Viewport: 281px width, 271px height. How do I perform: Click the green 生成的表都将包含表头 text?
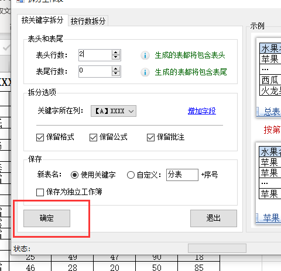(x=190, y=55)
